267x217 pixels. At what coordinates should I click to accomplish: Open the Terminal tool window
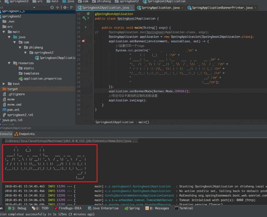[x=186, y=208]
